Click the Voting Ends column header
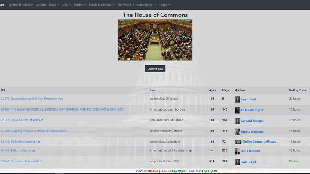This screenshot has width=310, height=174. [x=297, y=90]
